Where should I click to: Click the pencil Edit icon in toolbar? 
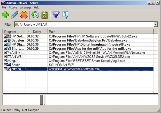click(15, 15)
